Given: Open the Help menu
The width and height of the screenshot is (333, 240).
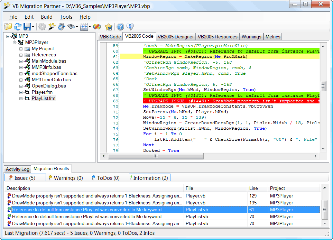Looking at the screenshot, I should [85, 17].
